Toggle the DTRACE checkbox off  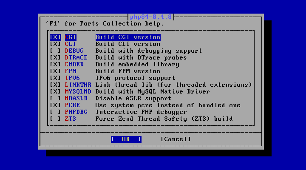click(55, 57)
